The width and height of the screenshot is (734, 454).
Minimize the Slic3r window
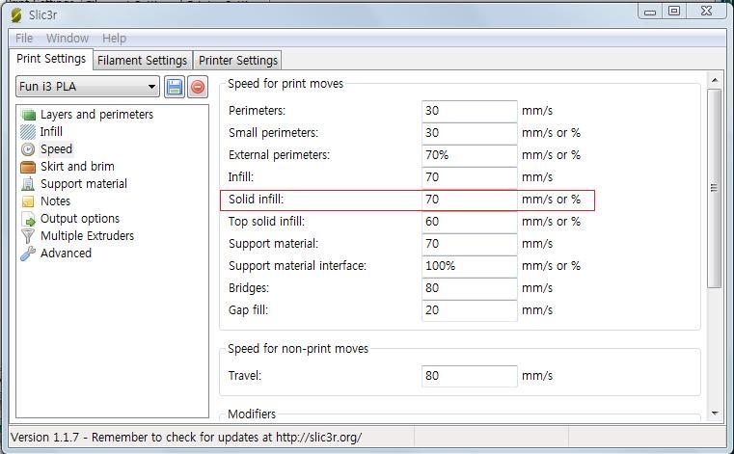pyautogui.click(x=650, y=12)
